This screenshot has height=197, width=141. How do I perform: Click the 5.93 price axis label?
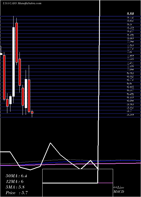[x=130, y=104]
